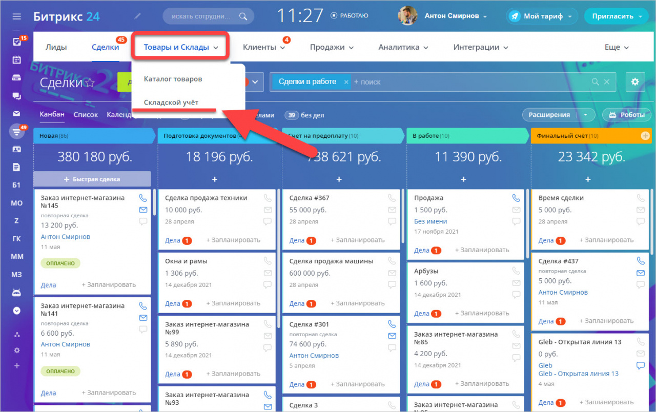Image resolution: width=656 pixels, height=412 pixels.
Task: Open the mail envelope icon in sidebar
Action: click(17, 113)
